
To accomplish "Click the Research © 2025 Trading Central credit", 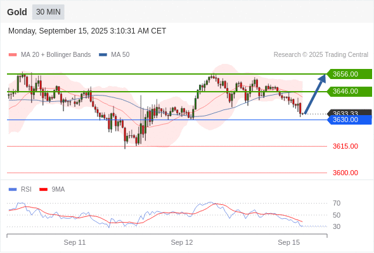I will [321, 55].
